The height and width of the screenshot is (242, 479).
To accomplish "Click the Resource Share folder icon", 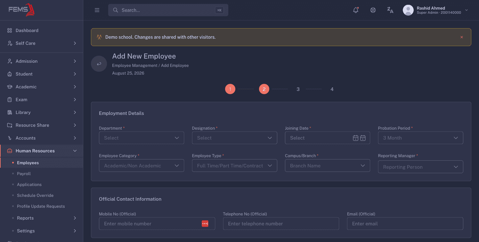I will click(x=10, y=125).
